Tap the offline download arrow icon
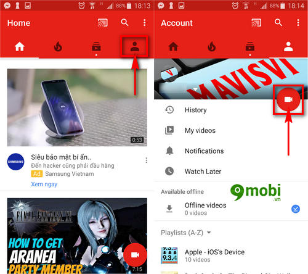This screenshot has width=308, height=274. 169,209
